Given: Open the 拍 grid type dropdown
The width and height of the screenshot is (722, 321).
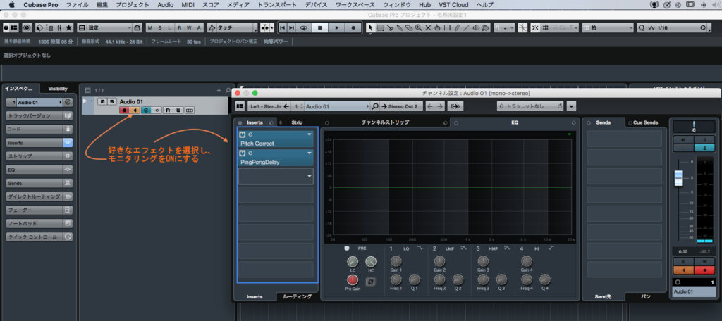Looking at the screenshot, I should tap(608, 27).
